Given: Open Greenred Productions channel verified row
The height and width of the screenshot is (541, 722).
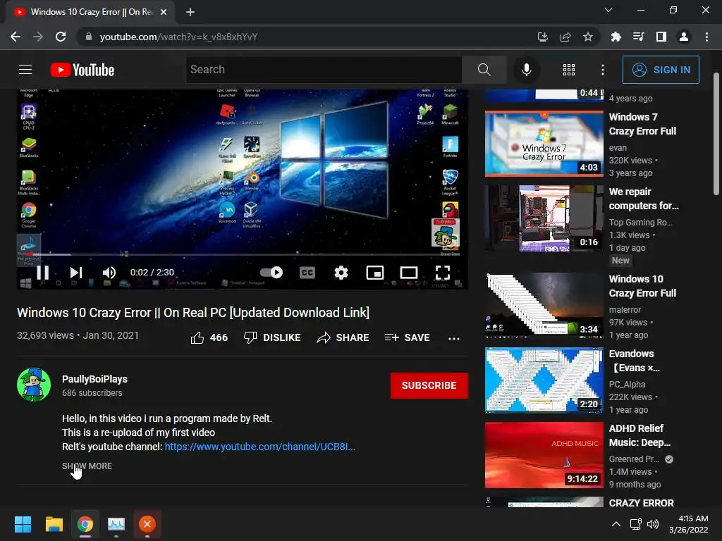Looking at the screenshot, I should click(x=641, y=459).
